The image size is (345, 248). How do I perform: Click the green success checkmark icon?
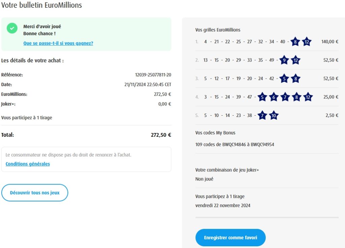[12, 28]
